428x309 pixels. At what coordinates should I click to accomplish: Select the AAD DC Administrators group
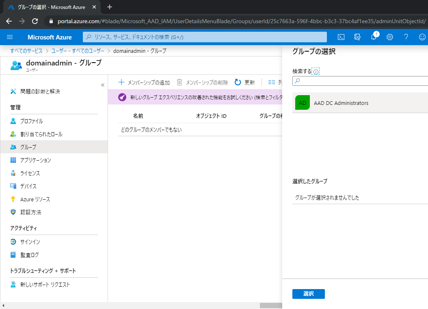(x=360, y=103)
